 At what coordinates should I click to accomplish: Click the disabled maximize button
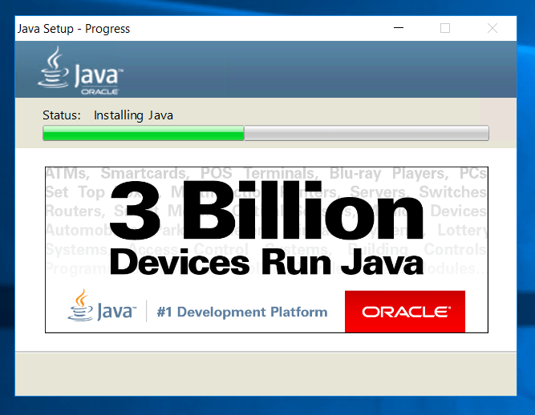(x=445, y=28)
